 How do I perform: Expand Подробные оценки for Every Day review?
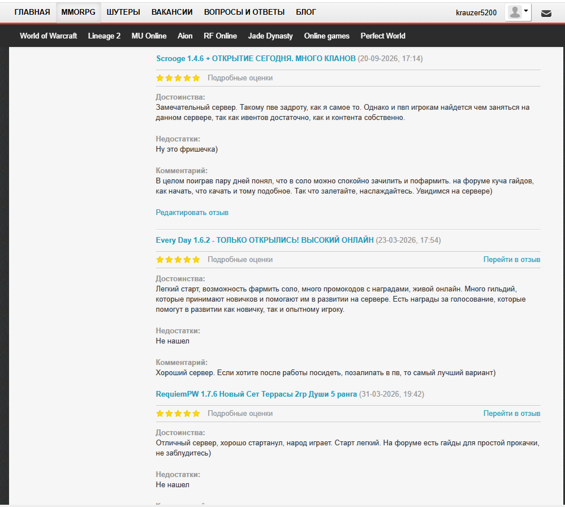pyautogui.click(x=240, y=260)
